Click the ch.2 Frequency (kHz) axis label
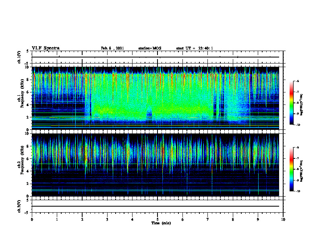The height and width of the screenshot is (246, 319). click(21, 165)
